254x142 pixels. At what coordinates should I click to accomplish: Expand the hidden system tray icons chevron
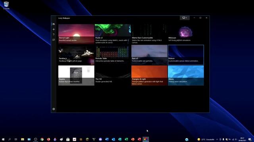coord(217,139)
